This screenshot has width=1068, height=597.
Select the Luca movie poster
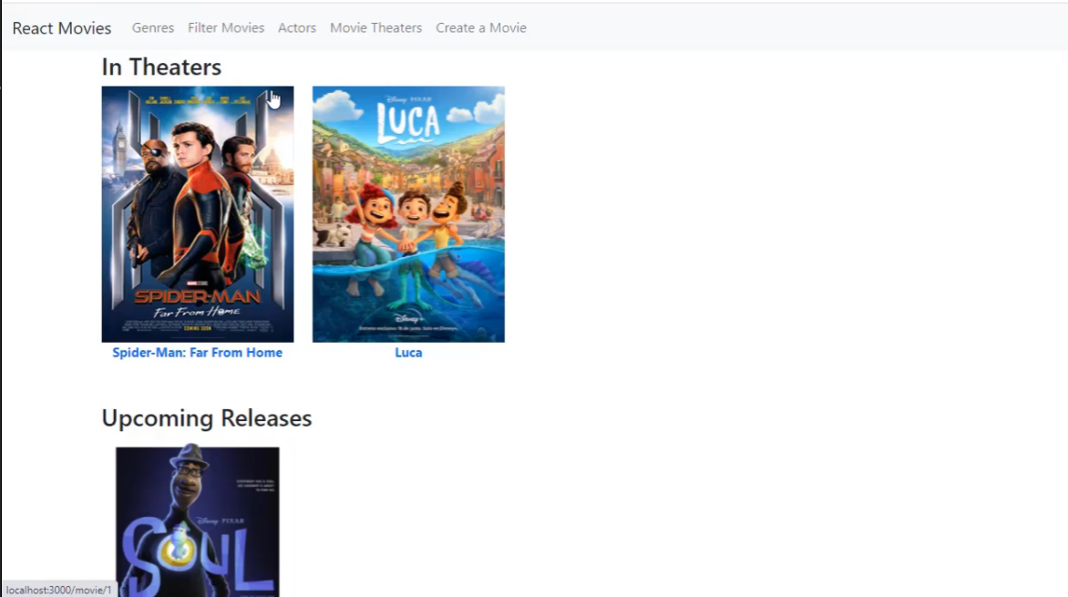(408, 214)
